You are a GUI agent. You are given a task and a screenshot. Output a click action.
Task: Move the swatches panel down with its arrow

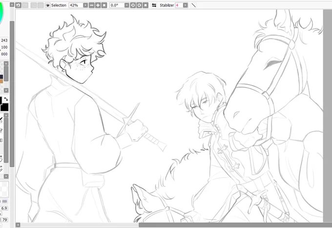(x=6, y=91)
